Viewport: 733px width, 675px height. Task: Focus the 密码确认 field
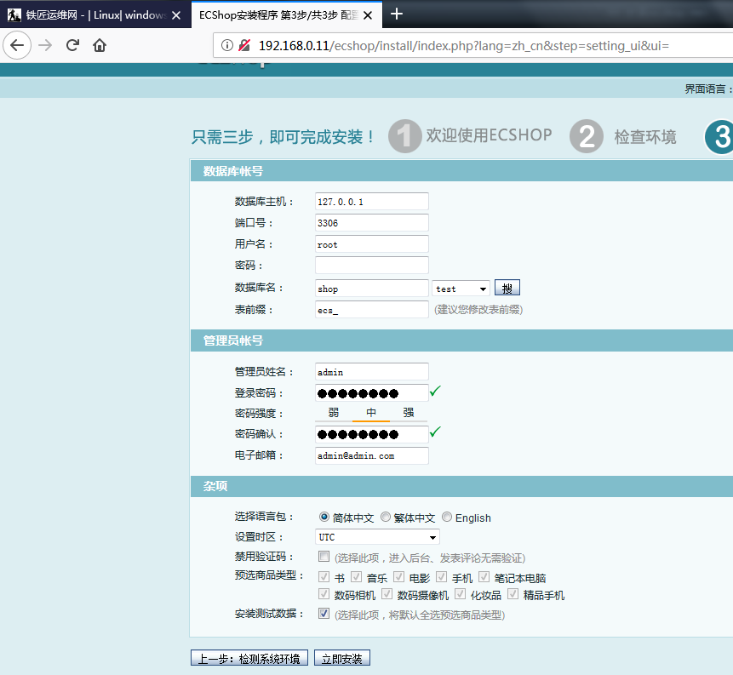coord(372,434)
